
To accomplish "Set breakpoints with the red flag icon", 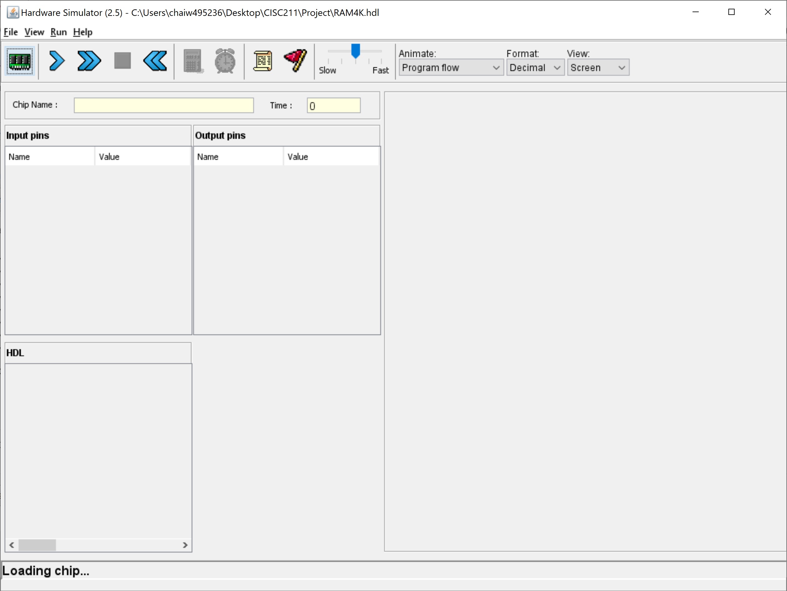I will [x=295, y=60].
